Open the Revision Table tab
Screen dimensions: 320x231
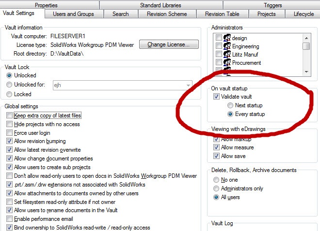[x=222, y=14]
